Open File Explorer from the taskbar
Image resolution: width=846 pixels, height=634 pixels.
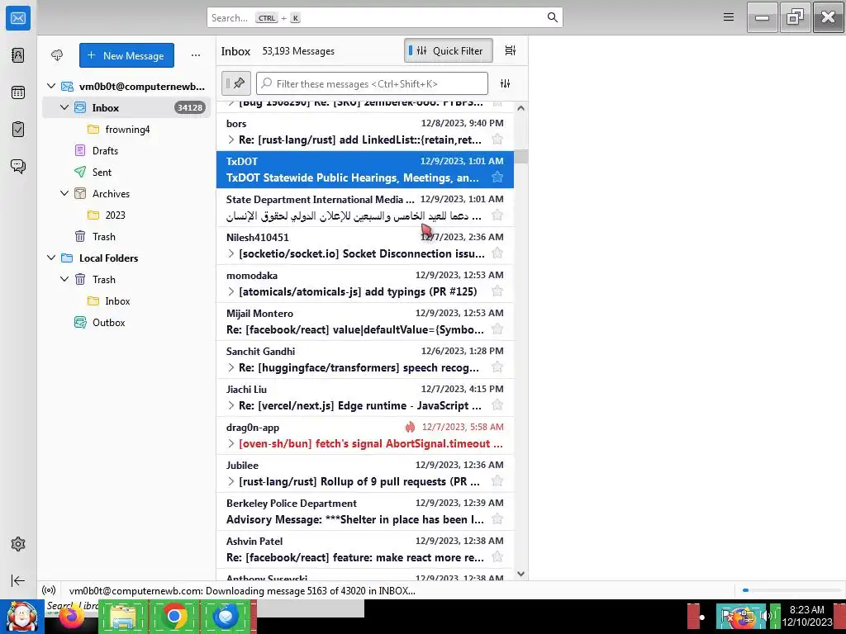coord(123,617)
